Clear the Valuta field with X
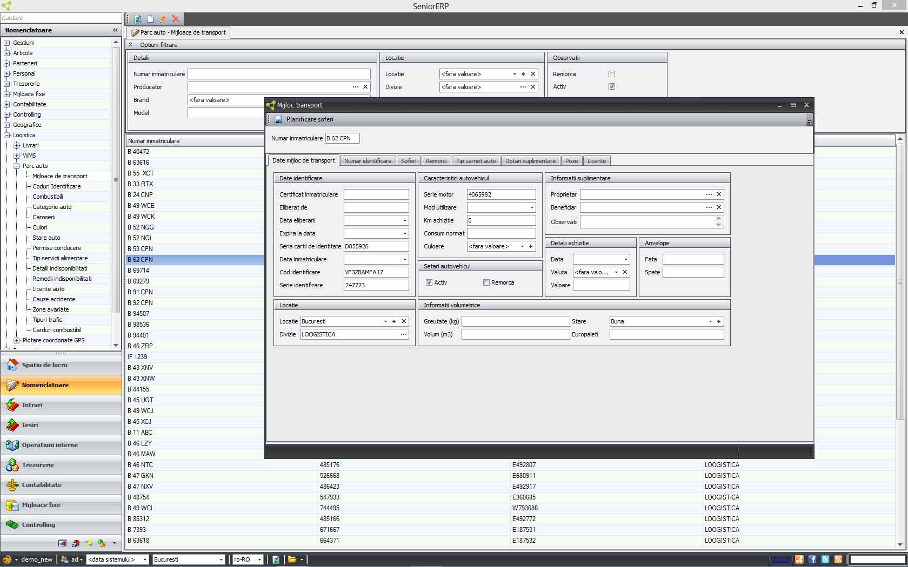 point(625,272)
